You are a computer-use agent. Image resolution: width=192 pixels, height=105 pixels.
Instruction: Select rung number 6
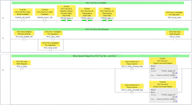(x=3, y=70)
